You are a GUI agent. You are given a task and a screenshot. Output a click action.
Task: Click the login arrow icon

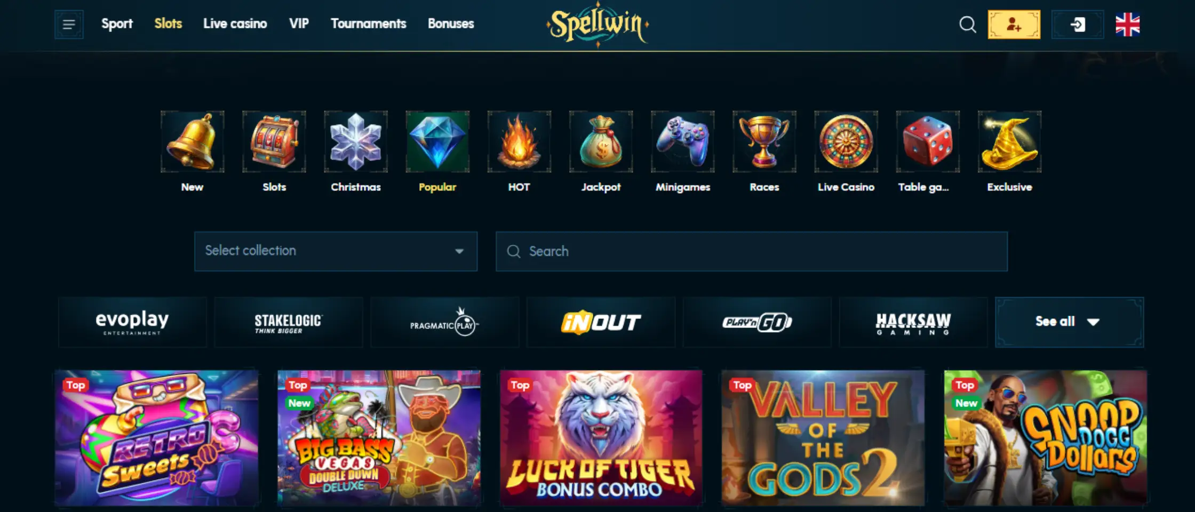[1077, 25]
